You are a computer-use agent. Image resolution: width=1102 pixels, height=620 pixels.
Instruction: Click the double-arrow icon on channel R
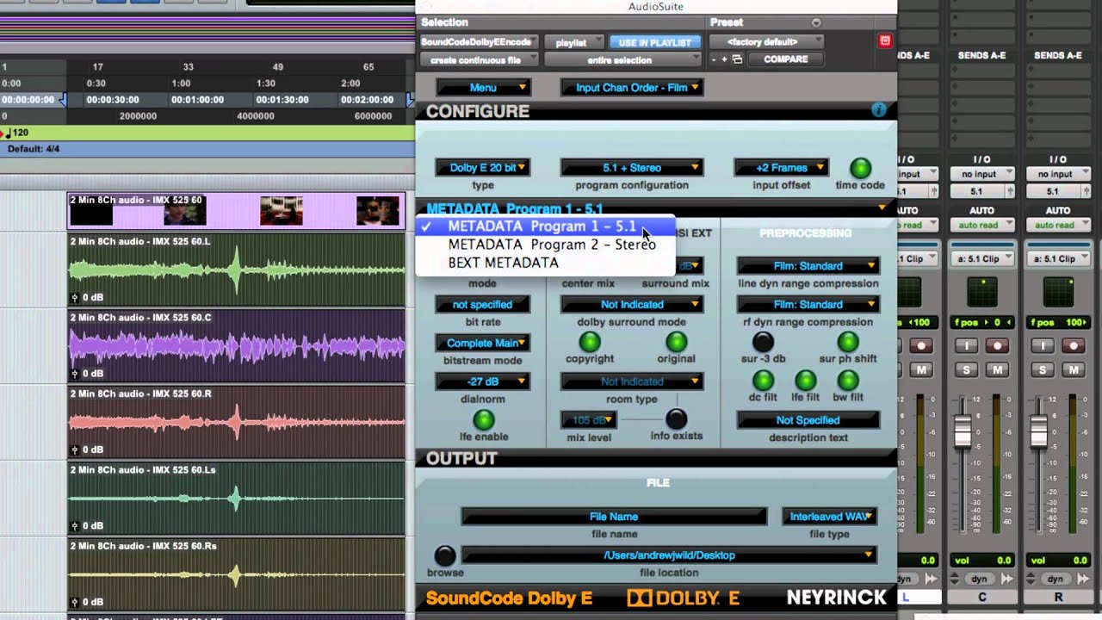[x=1084, y=580]
